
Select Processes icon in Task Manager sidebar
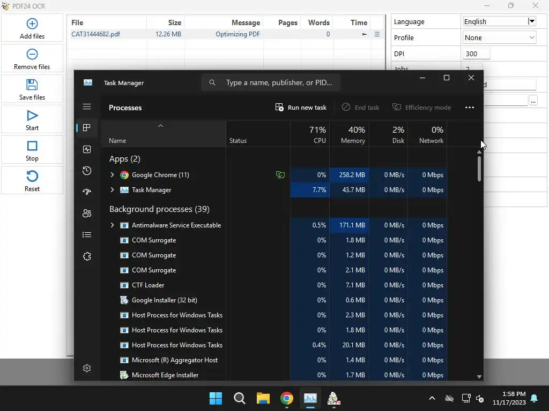87,127
